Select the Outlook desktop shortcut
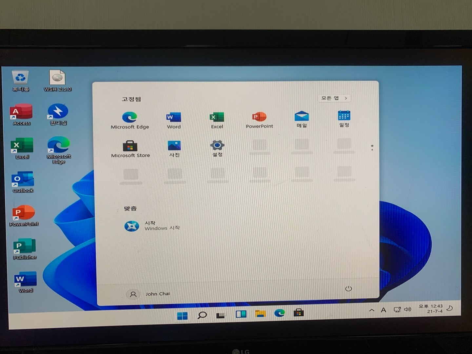Viewport: 472px width, 354px height. [23, 182]
